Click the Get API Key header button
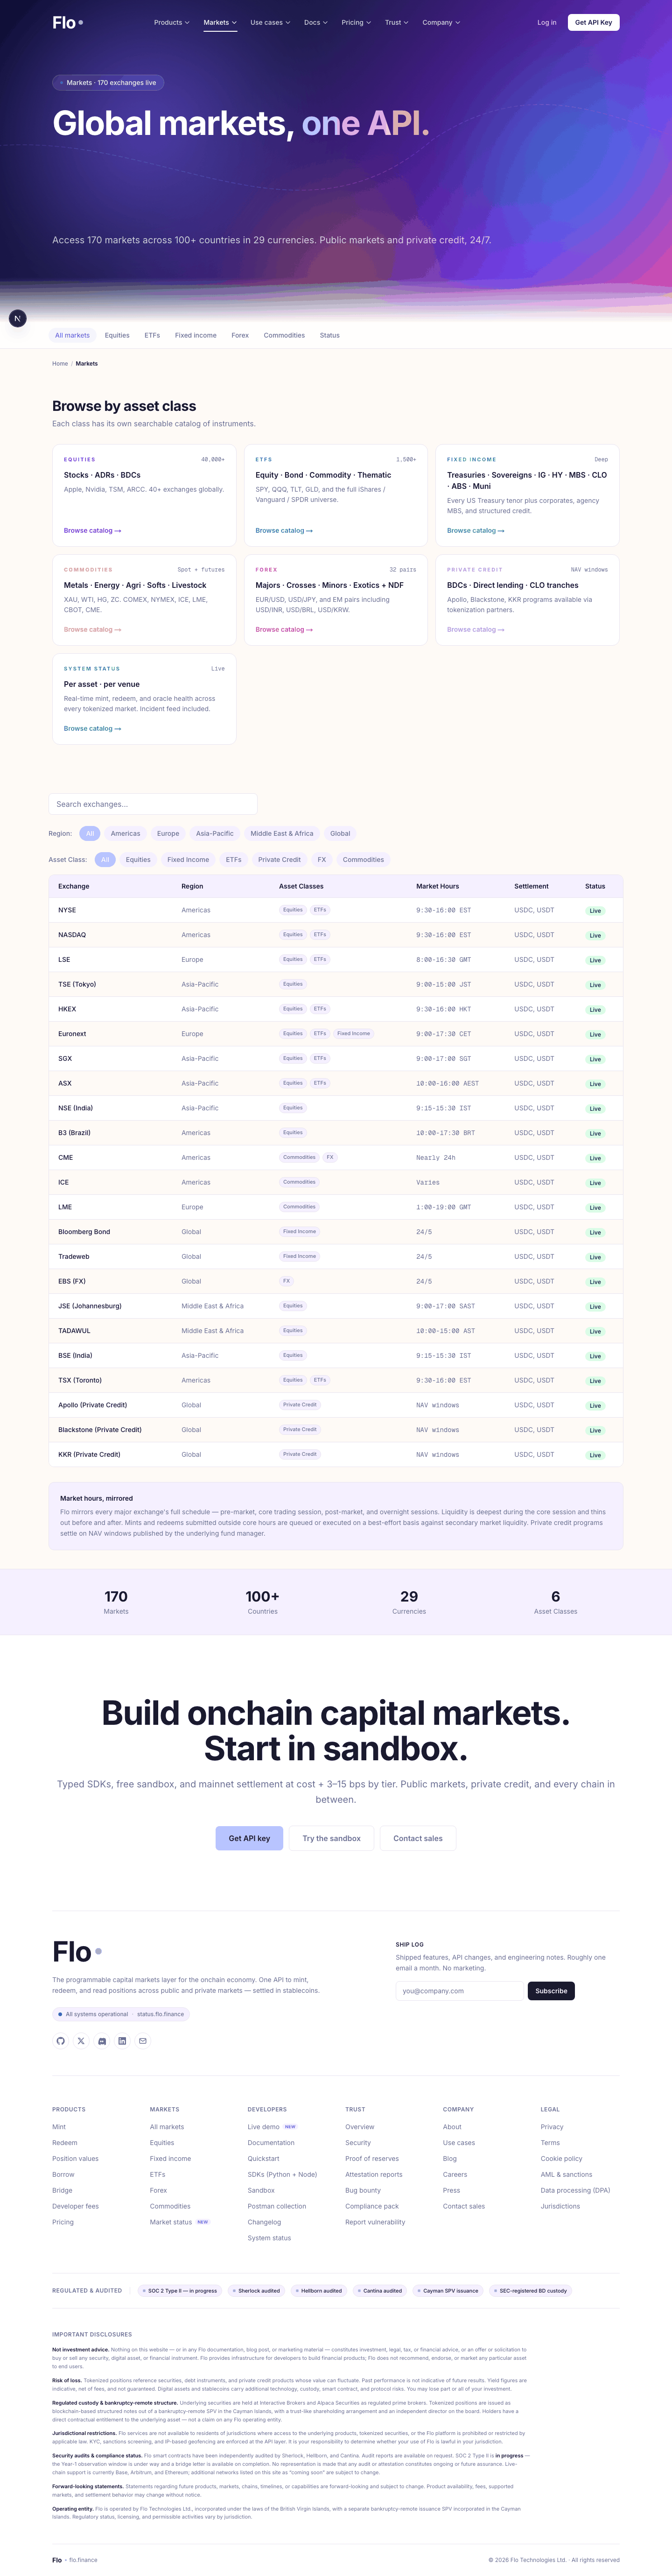Image resolution: width=672 pixels, height=2576 pixels. pos(593,22)
